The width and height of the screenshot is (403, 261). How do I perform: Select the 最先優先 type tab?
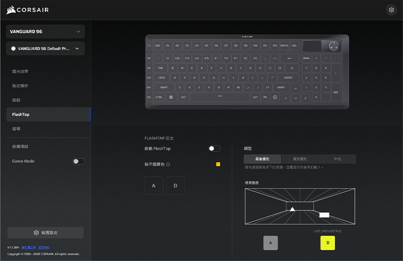click(300, 159)
